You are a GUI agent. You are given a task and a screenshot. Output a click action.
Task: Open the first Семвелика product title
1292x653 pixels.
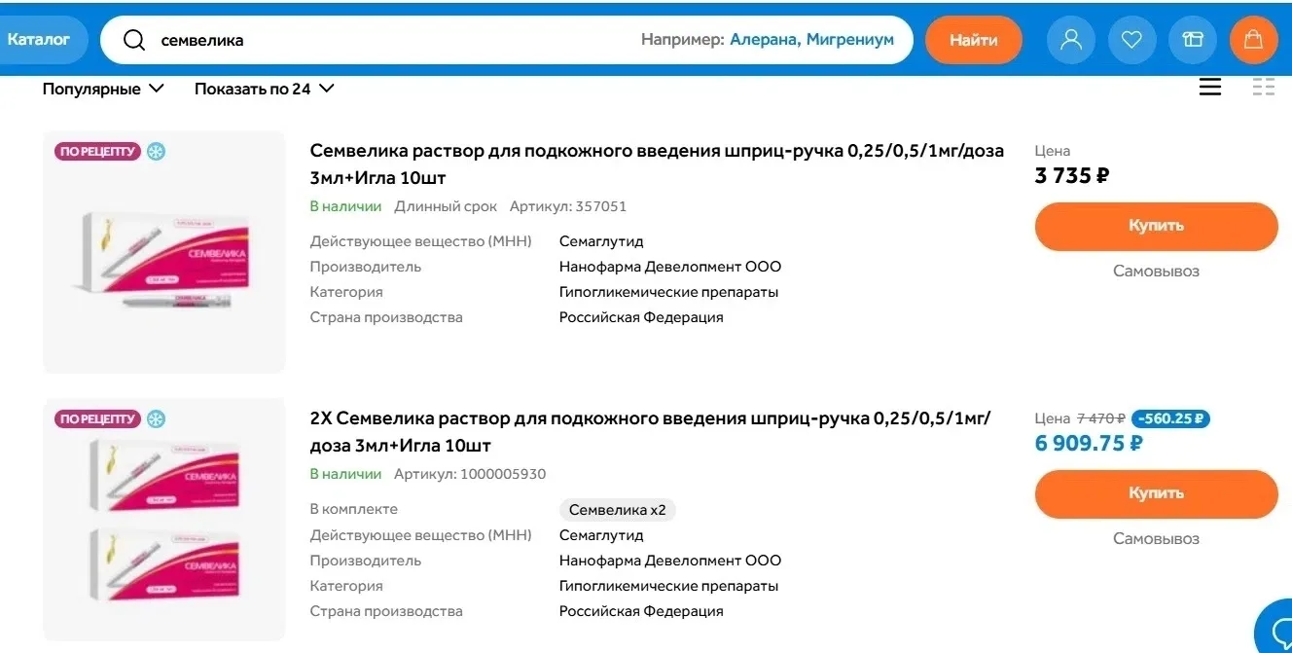click(657, 164)
